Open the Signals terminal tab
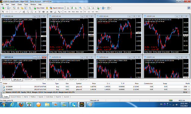Viewport: 191px width, 114px height. pyautogui.click(x=41, y=97)
